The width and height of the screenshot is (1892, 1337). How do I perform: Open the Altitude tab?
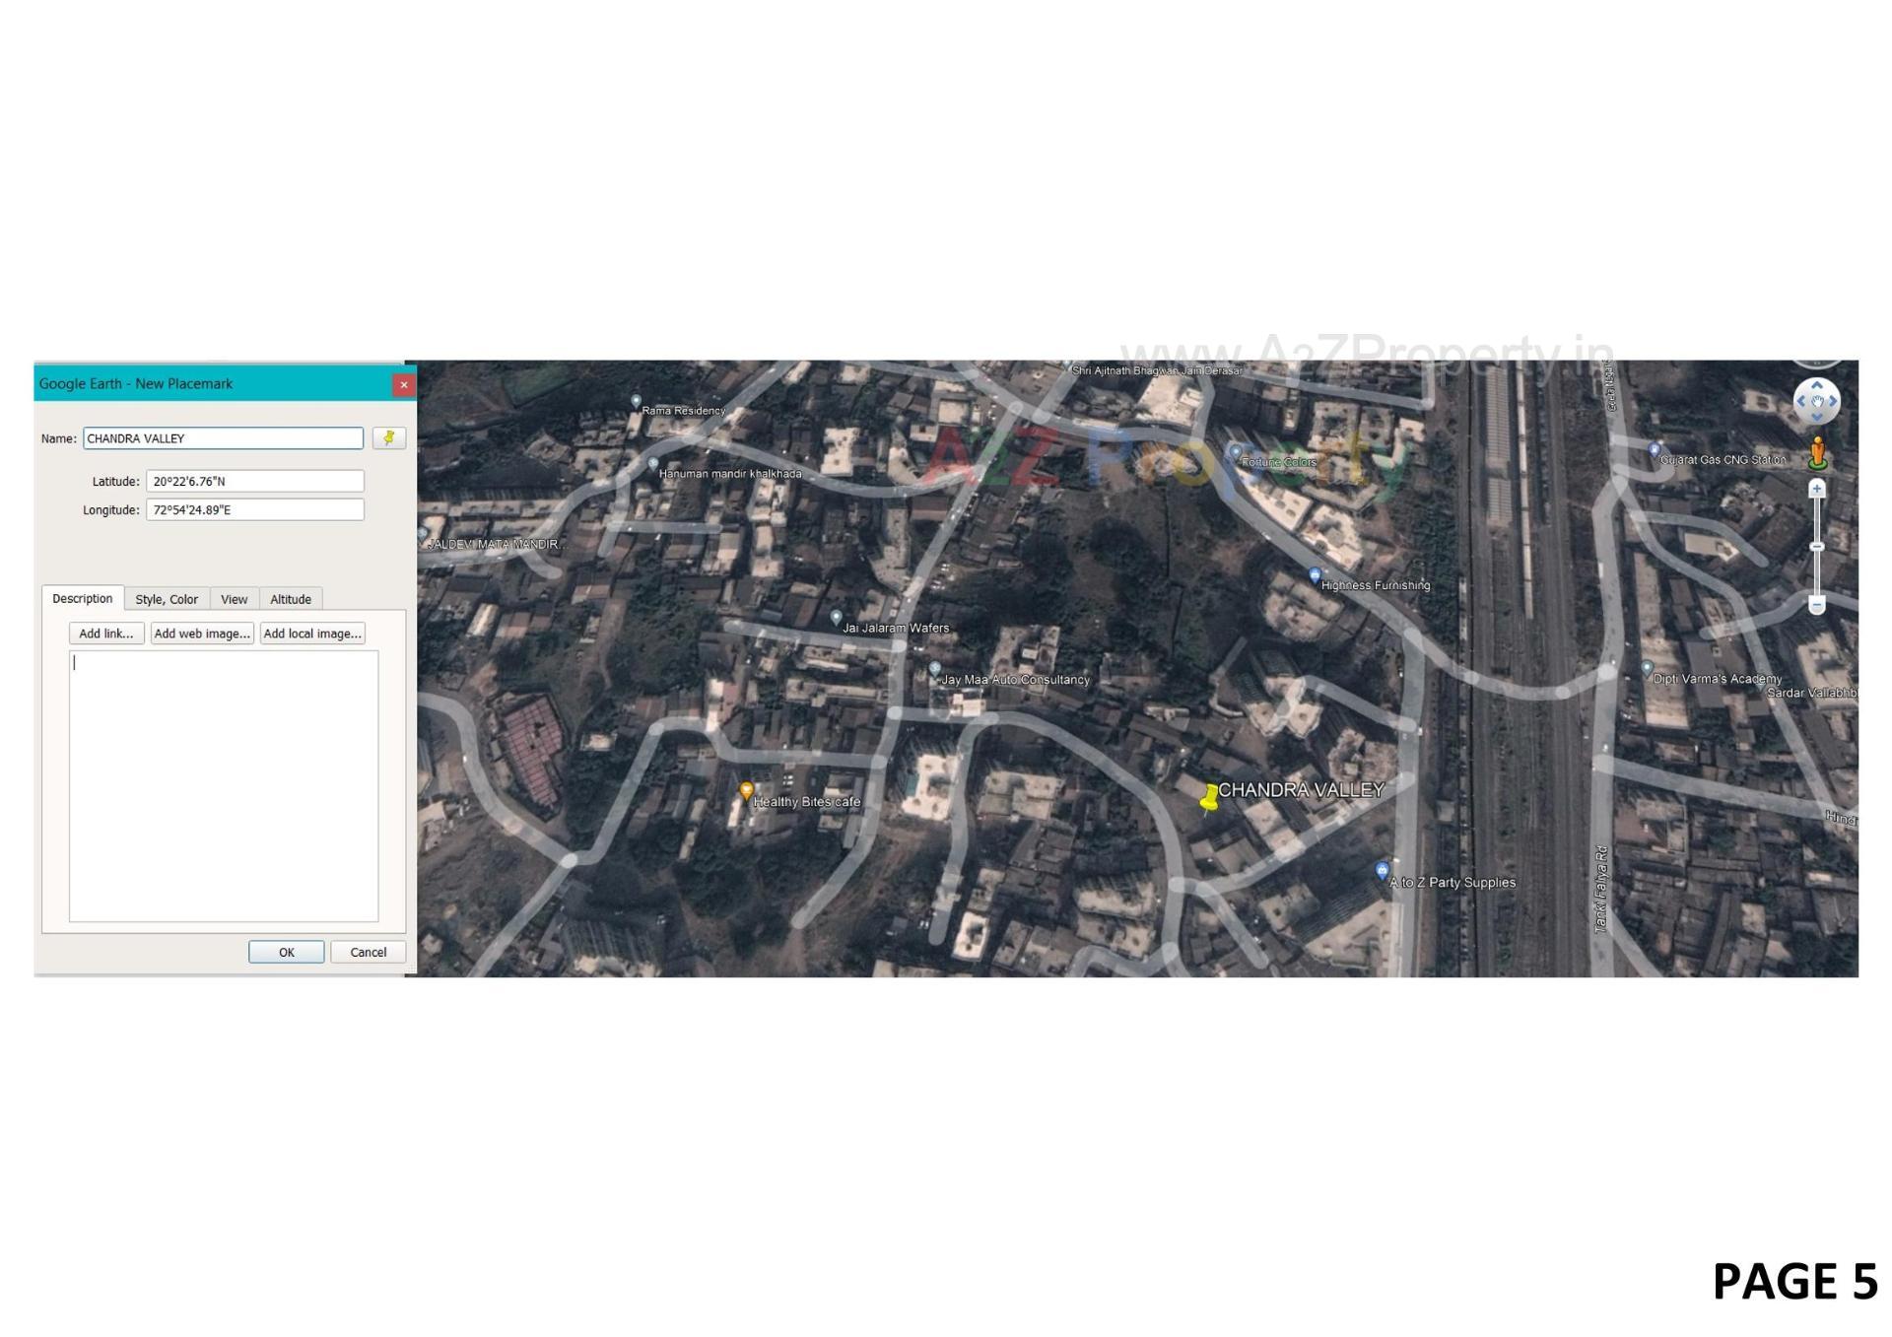coord(291,599)
